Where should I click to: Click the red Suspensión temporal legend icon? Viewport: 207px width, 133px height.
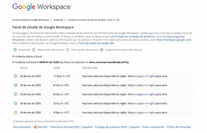tap(101, 50)
